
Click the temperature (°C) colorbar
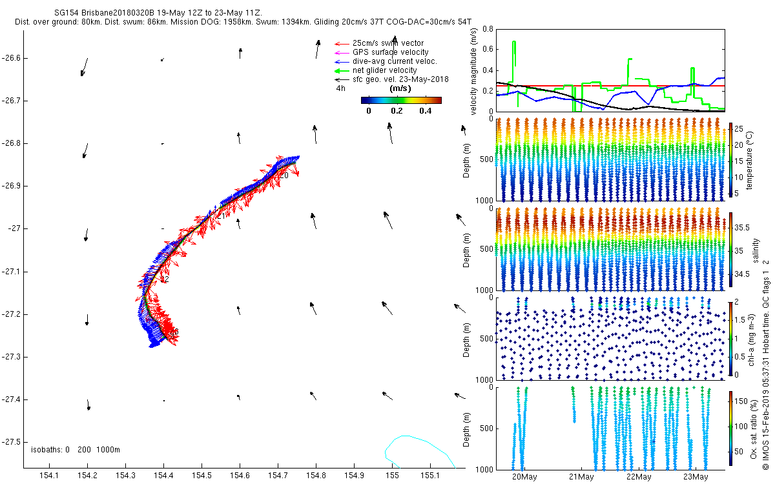730,159
